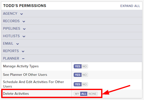144x100 pixels.
Task: Click Yes for Manage Activity Types
Action: 77,66
